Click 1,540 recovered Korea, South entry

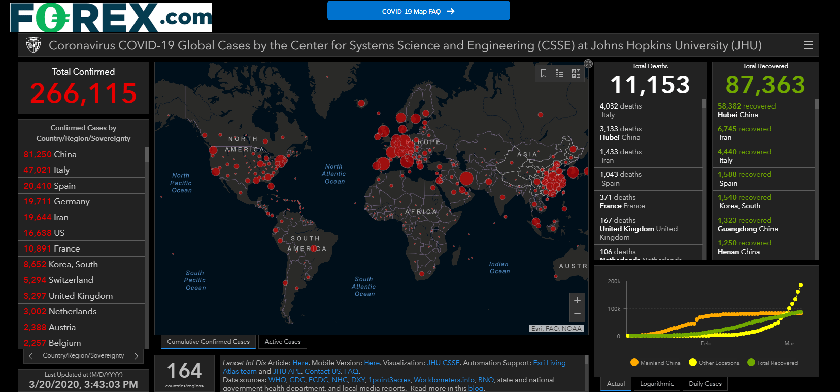(x=764, y=202)
